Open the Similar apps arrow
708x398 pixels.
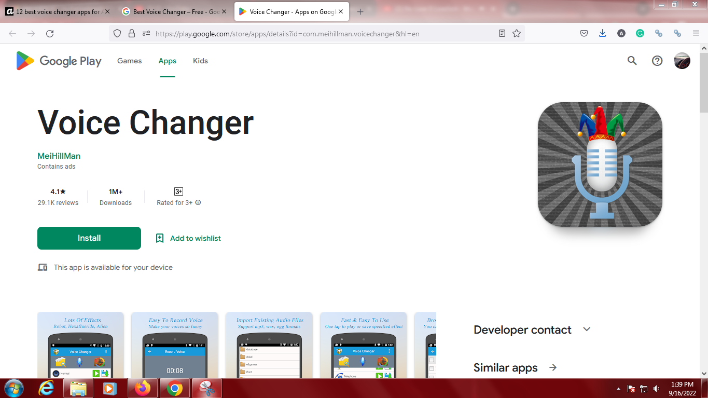pyautogui.click(x=553, y=367)
